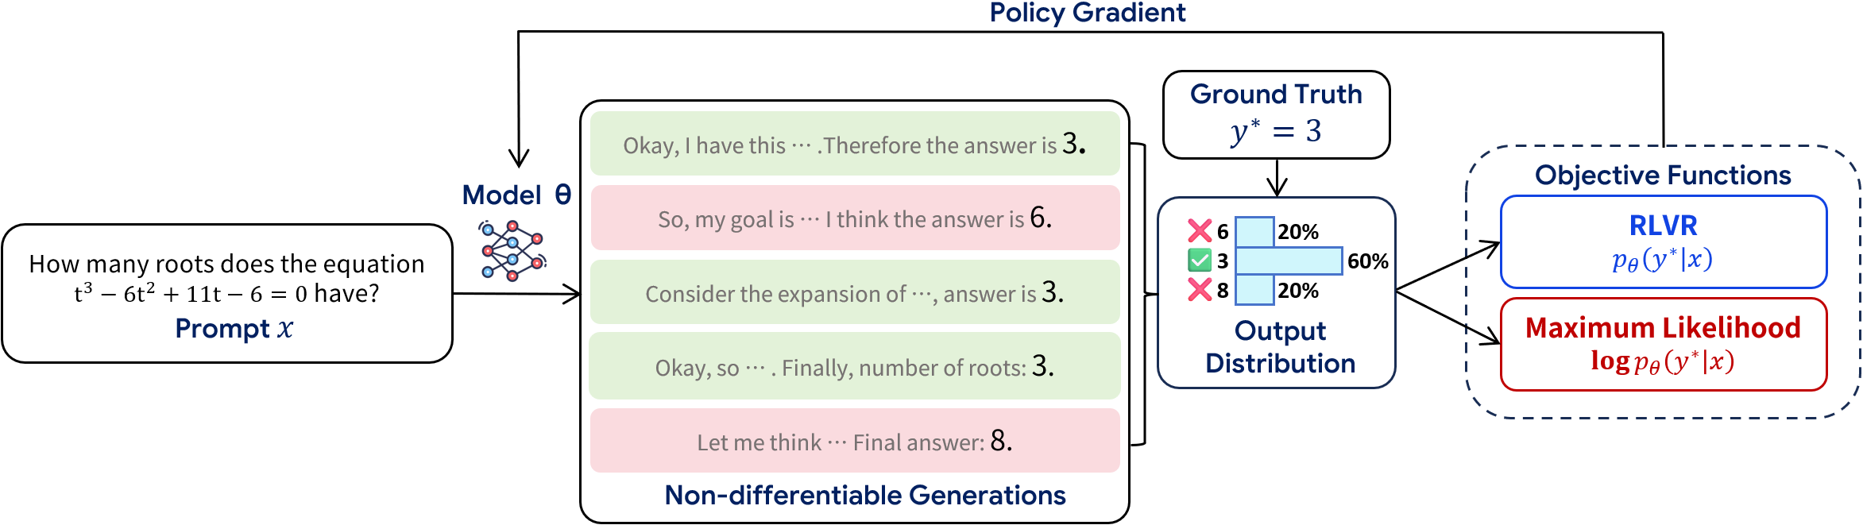Click the RLVR objective box
The height and width of the screenshot is (525, 1863).
tap(1663, 241)
